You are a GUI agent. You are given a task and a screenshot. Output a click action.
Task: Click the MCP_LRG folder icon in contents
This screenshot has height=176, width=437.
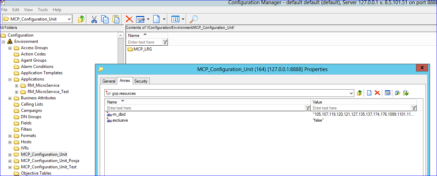(130, 49)
